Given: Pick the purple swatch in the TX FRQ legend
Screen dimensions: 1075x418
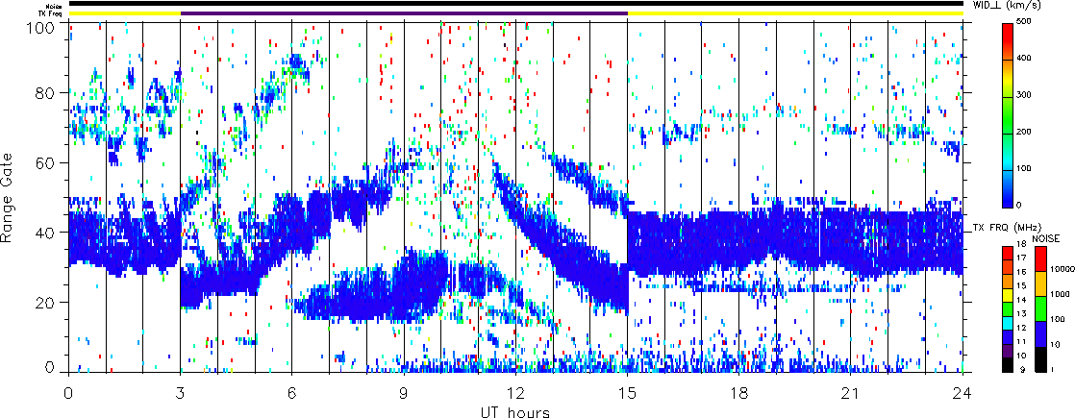Looking at the screenshot, I should (1007, 350).
